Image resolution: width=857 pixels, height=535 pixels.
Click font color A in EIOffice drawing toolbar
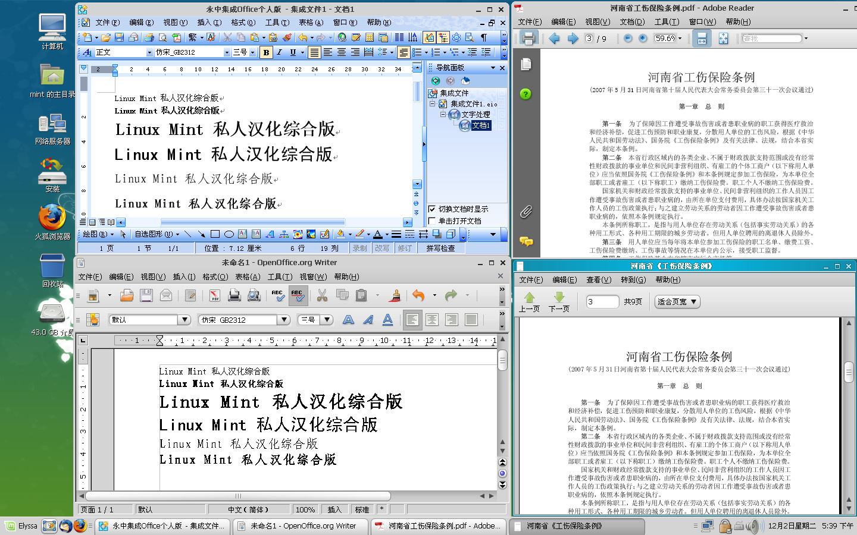[x=377, y=234]
